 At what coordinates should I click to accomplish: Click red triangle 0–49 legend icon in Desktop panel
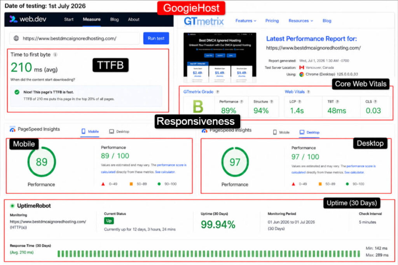pyautogui.click(x=293, y=184)
